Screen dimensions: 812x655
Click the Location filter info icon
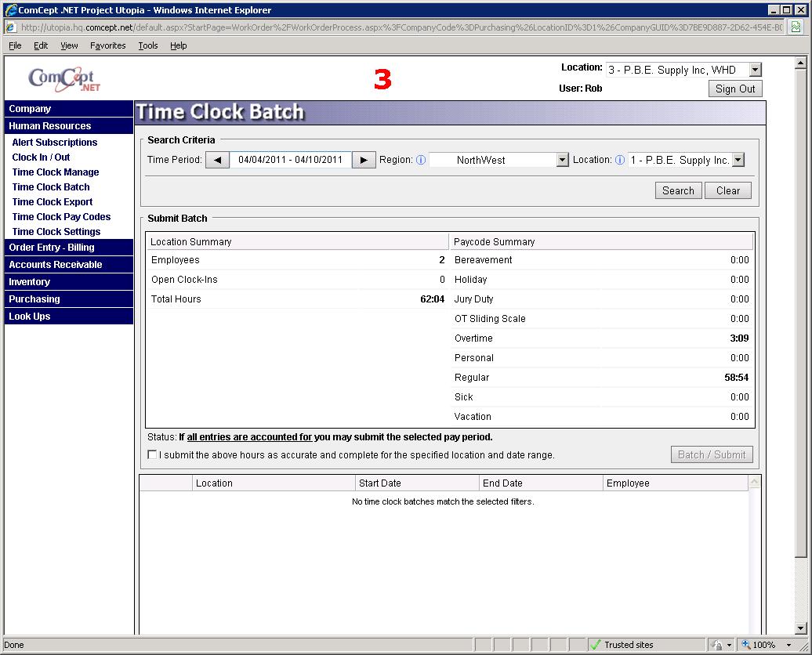pyautogui.click(x=620, y=160)
